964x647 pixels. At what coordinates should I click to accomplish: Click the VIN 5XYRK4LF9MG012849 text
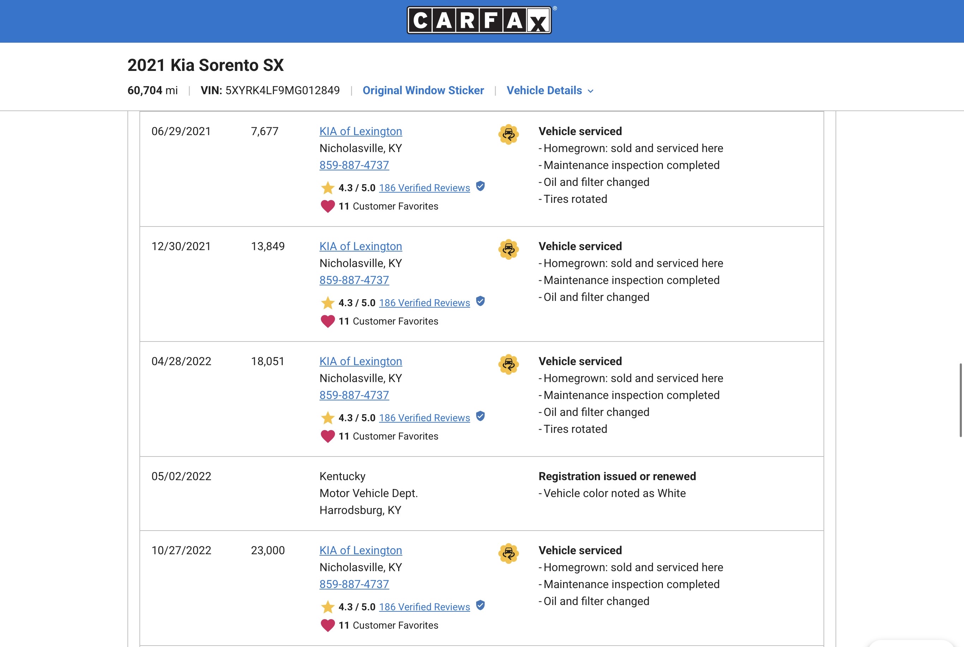click(x=270, y=90)
